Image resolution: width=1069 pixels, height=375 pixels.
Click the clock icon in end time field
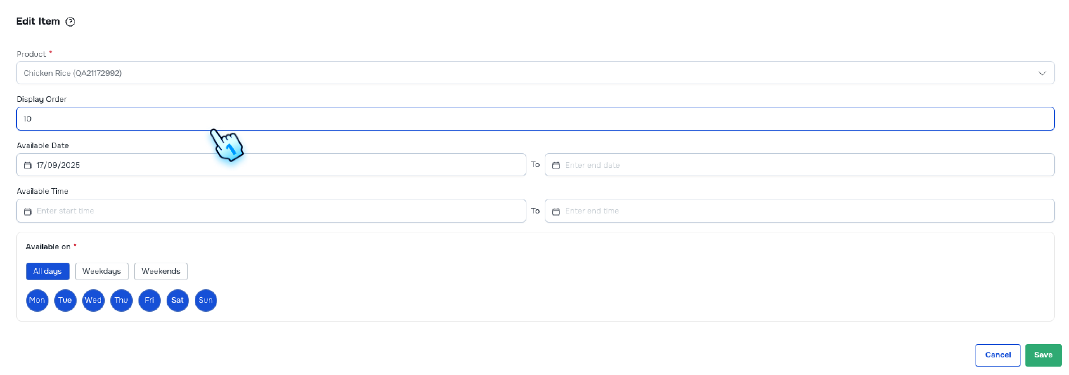(x=556, y=211)
